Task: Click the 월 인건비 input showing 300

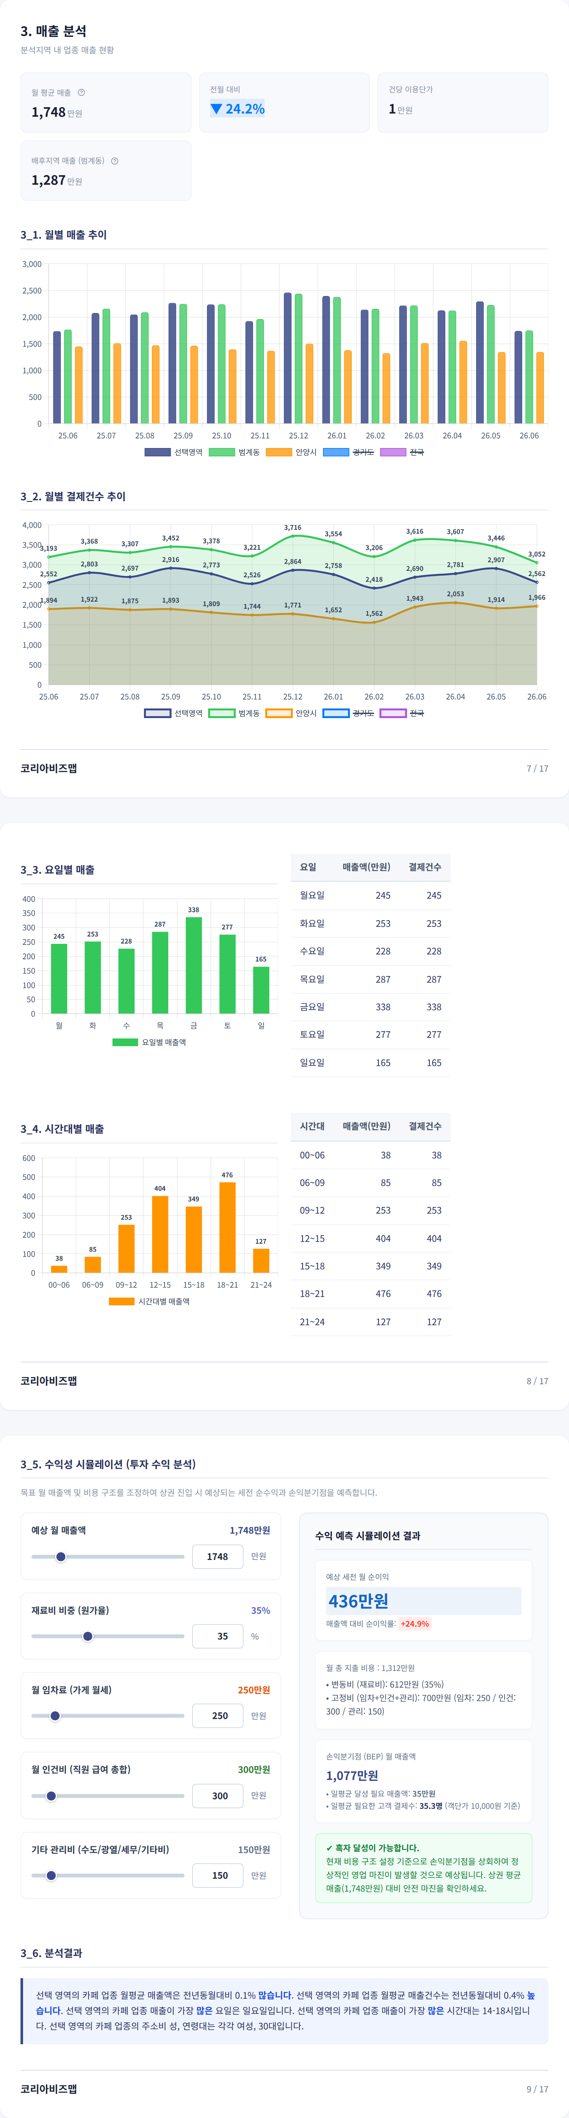Action: (x=218, y=1796)
